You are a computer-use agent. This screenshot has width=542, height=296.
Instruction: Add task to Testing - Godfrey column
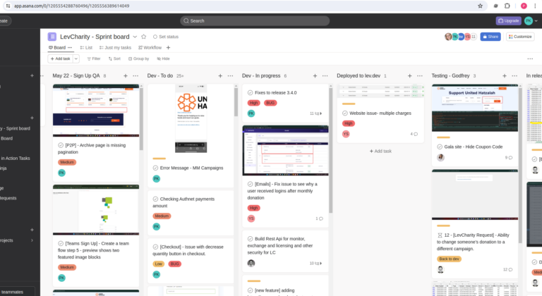coord(505,75)
